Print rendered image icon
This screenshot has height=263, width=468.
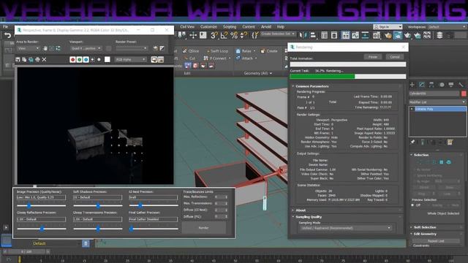click(x=37, y=60)
